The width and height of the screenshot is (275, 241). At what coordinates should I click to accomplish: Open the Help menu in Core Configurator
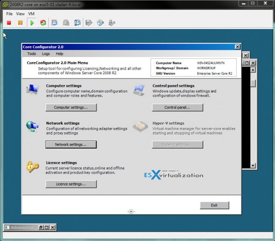pos(60,54)
